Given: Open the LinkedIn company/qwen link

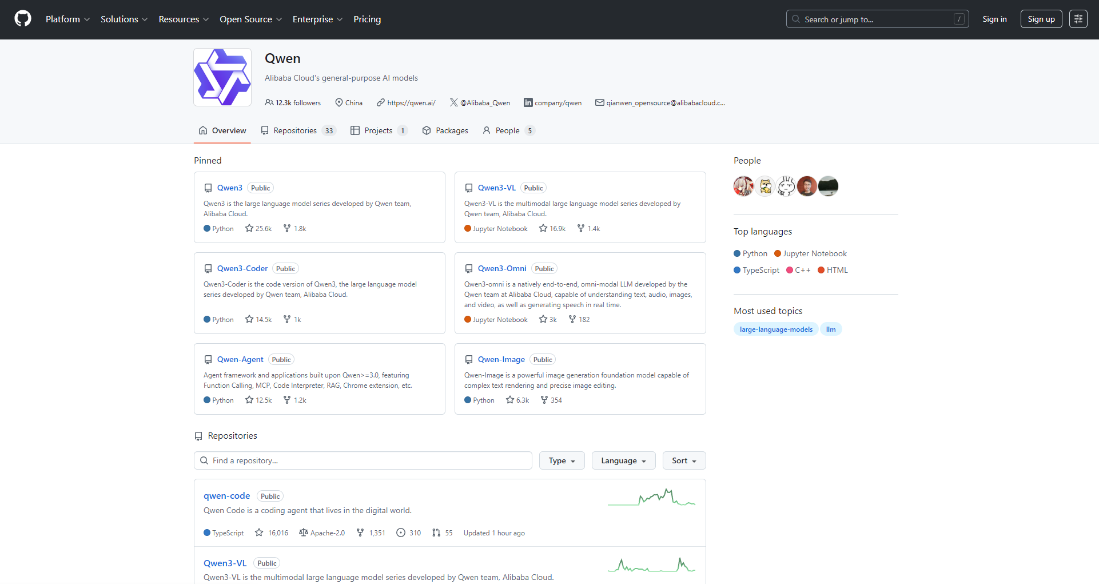Looking at the screenshot, I should click(553, 103).
